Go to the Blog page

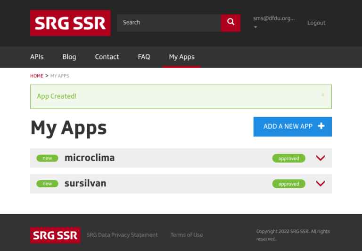[69, 57]
